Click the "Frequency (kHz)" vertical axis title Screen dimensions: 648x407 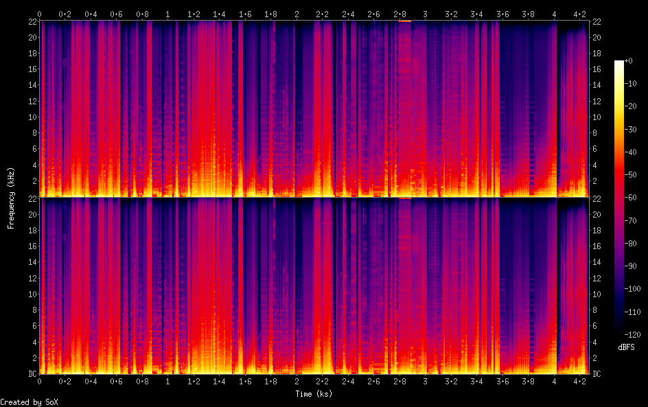pos(11,197)
